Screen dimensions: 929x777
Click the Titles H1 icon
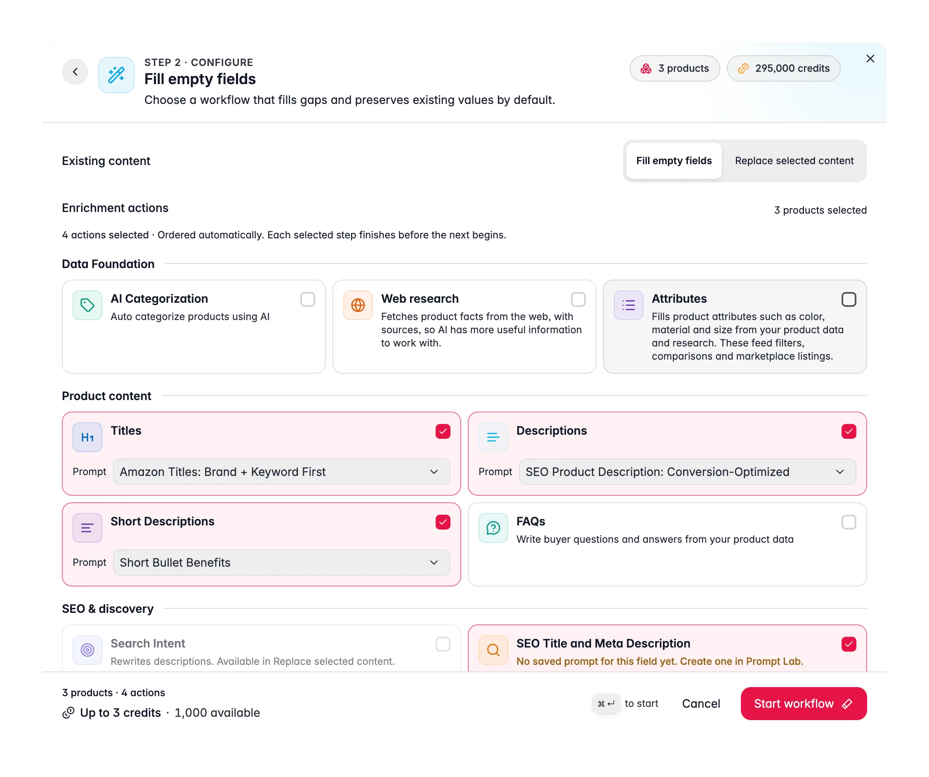pos(87,437)
